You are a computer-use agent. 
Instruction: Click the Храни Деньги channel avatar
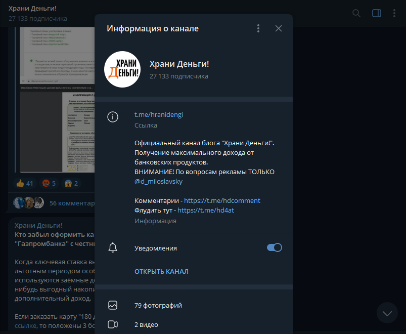click(x=122, y=69)
